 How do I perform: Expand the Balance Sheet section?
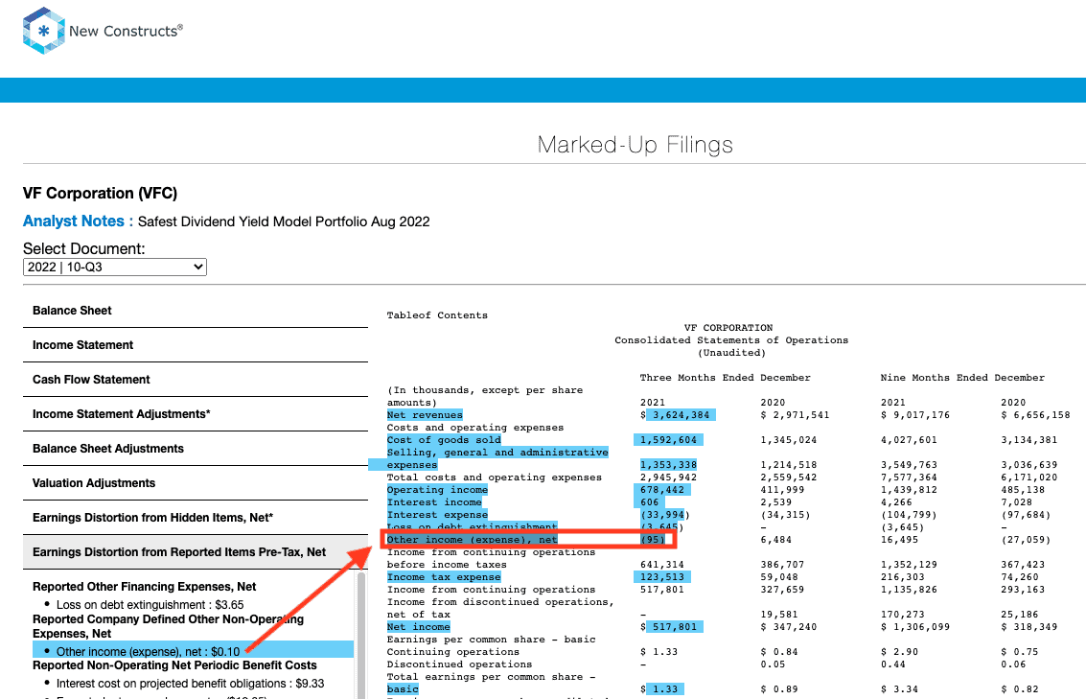point(196,311)
